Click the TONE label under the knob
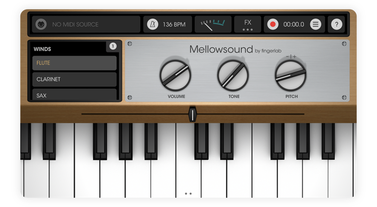The height and width of the screenshot is (207, 377). (234, 97)
